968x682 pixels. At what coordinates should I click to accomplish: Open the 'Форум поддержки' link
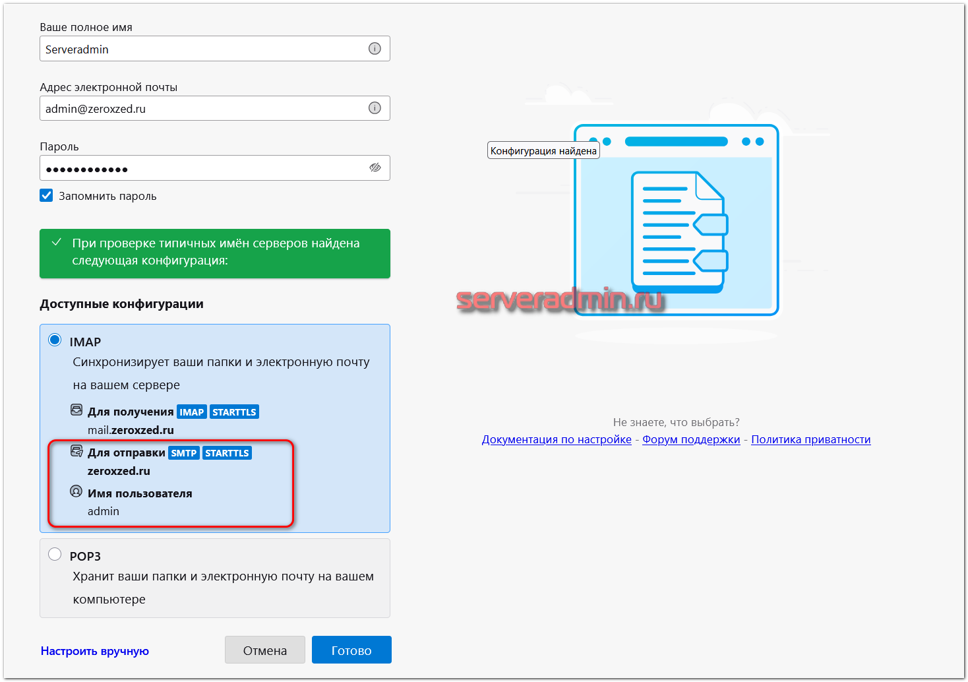[691, 440]
